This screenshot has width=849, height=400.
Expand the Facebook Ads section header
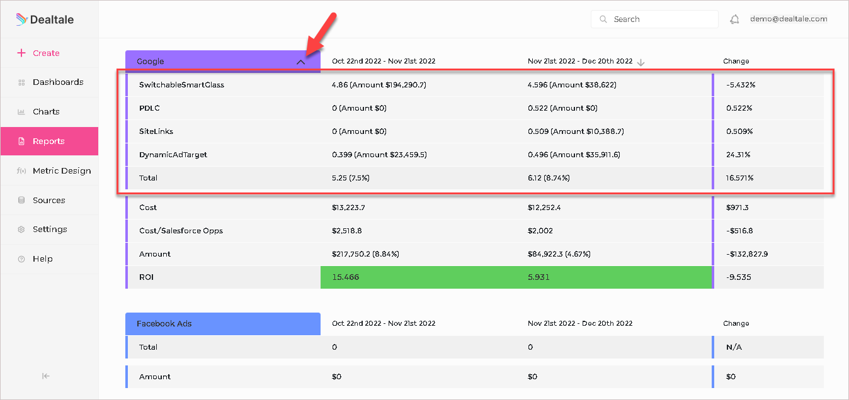[223, 324]
